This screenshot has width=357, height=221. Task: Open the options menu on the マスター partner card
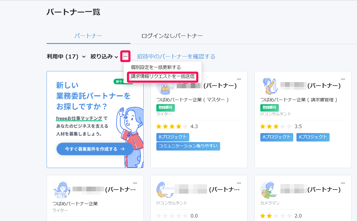pos(239,79)
